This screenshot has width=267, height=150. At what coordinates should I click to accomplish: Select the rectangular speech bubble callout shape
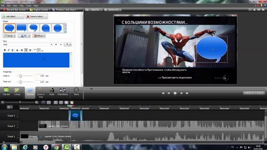pos(21,28)
